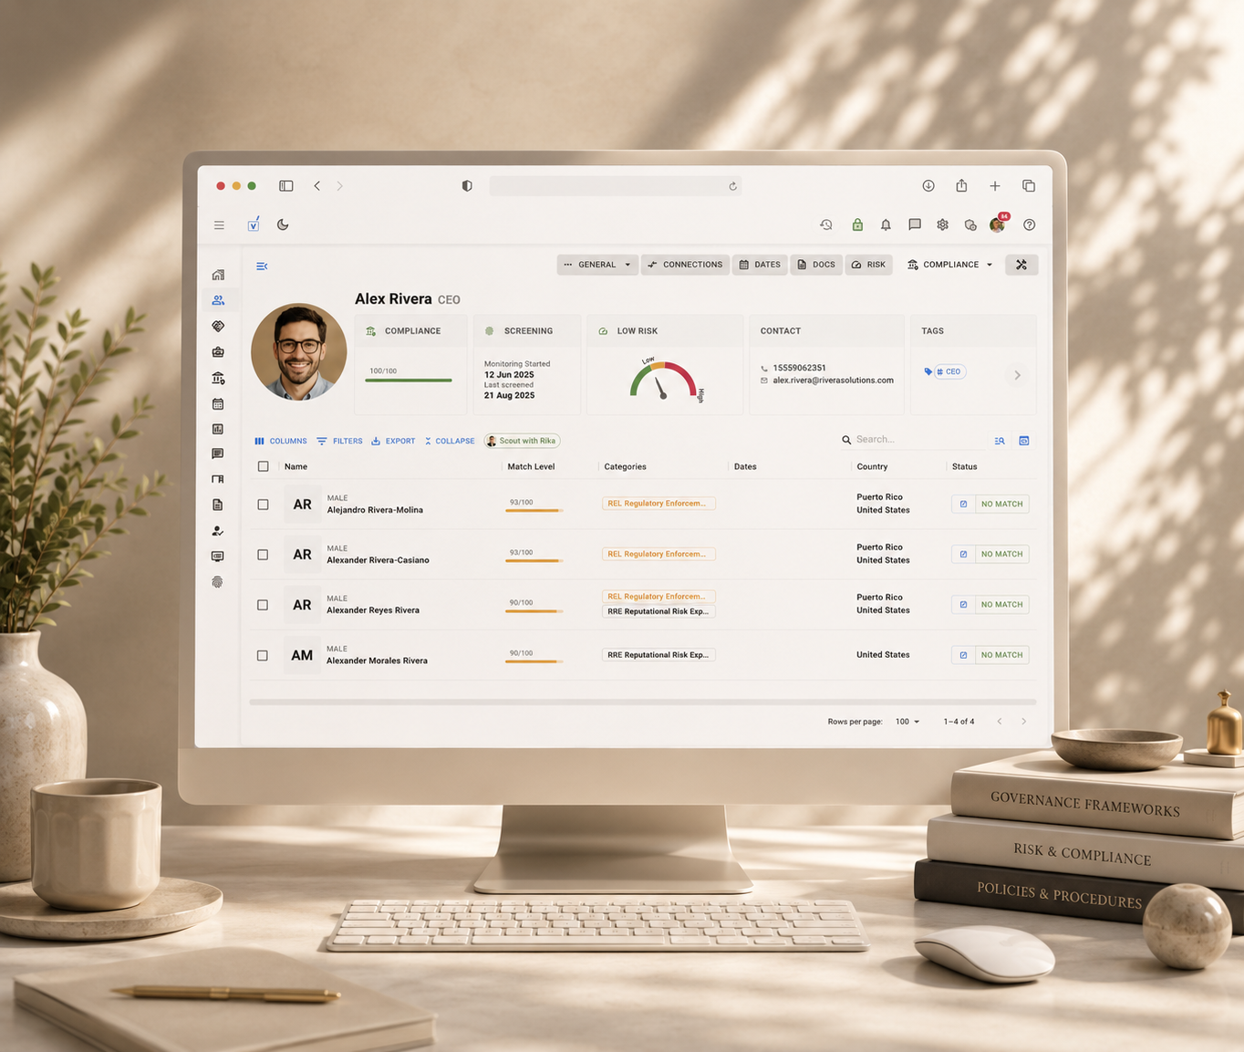This screenshot has width=1244, height=1052.
Task: Open the calendar sidebar icon
Action: point(218,403)
